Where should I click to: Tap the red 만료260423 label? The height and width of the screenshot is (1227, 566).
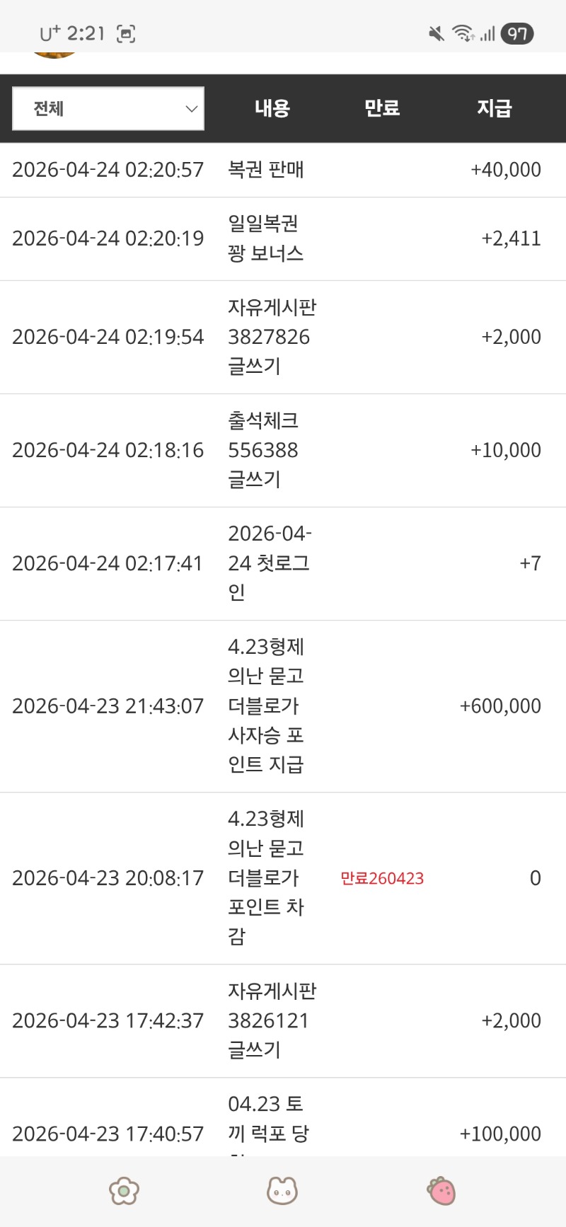[382, 878]
